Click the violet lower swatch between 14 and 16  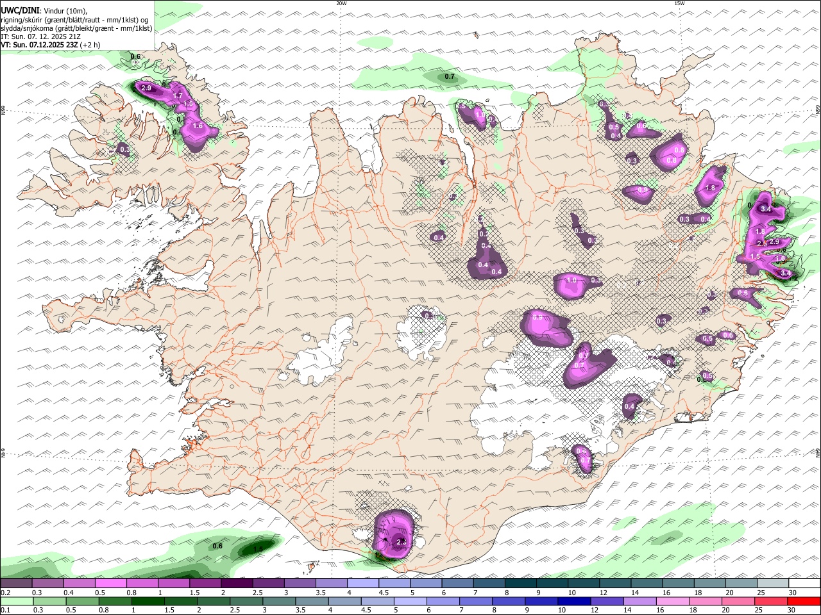click(x=639, y=602)
